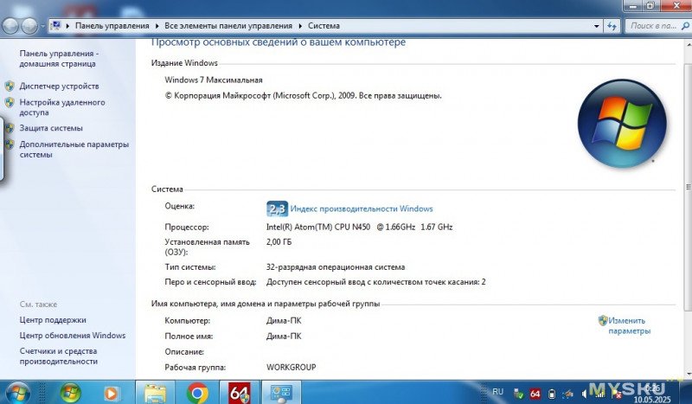
Task: Select 32-разрядная операционная система text
Action: 336,267
